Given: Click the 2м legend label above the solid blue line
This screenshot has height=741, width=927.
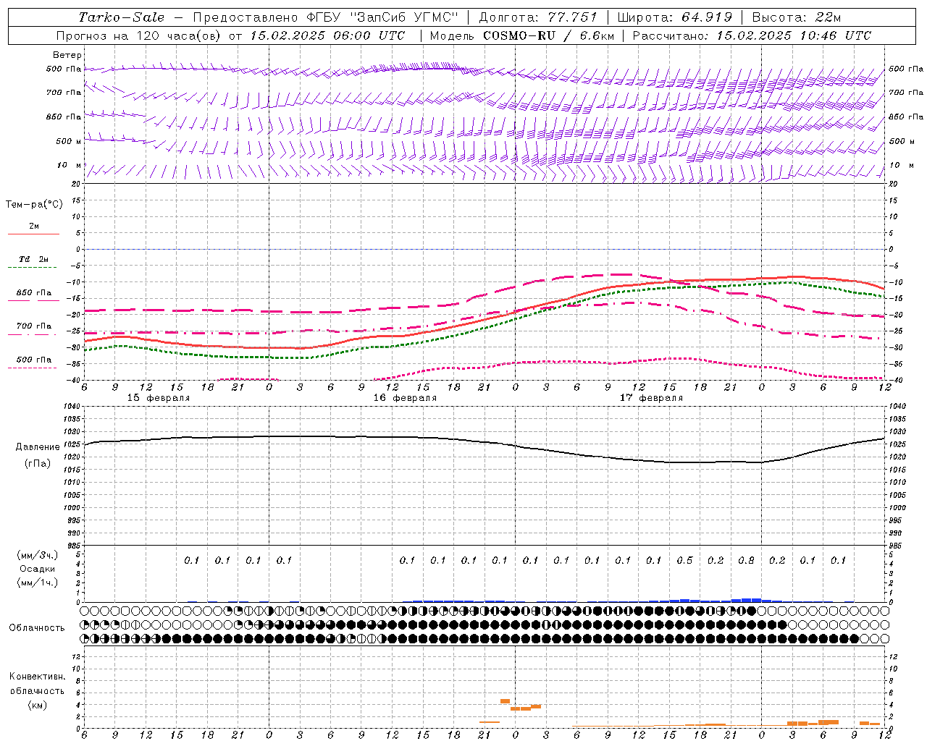Looking at the screenshot, I should pos(34,226).
